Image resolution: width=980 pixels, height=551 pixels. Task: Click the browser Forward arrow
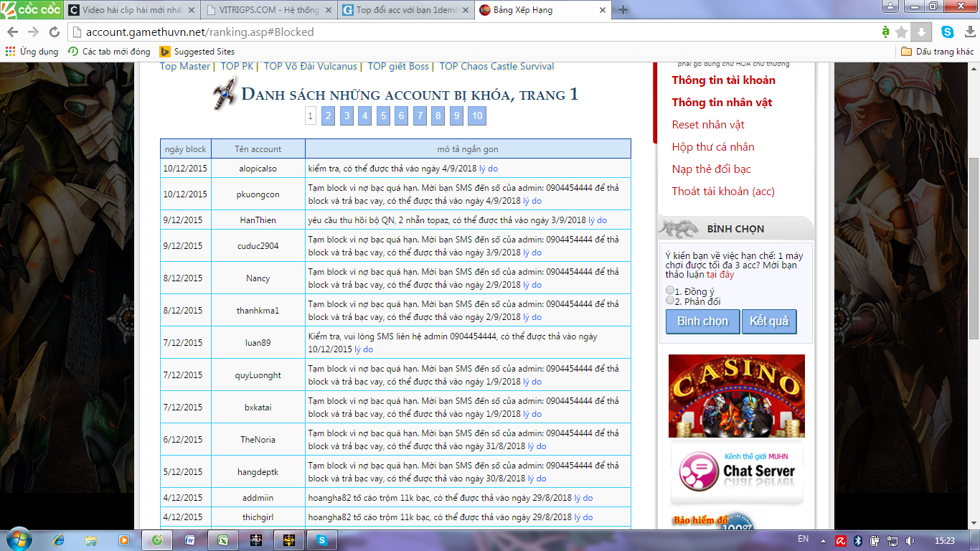(x=33, y=32)
